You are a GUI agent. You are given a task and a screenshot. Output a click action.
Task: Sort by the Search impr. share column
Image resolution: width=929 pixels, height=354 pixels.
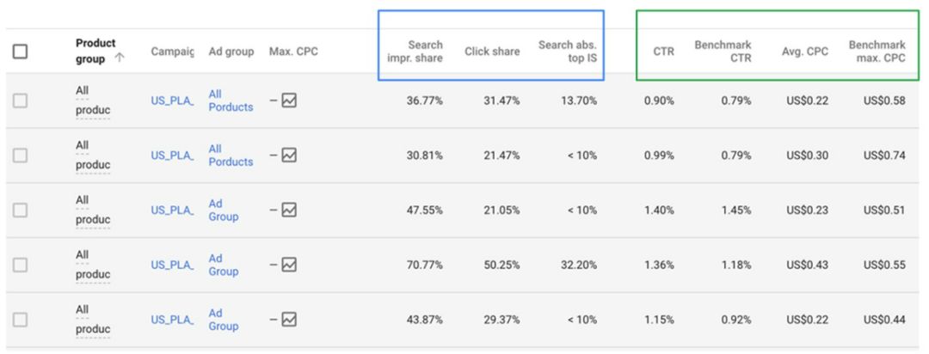point(415,52)
